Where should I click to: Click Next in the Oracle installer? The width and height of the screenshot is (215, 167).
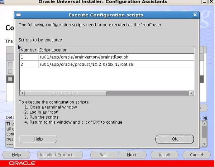[x=132, y=155]
